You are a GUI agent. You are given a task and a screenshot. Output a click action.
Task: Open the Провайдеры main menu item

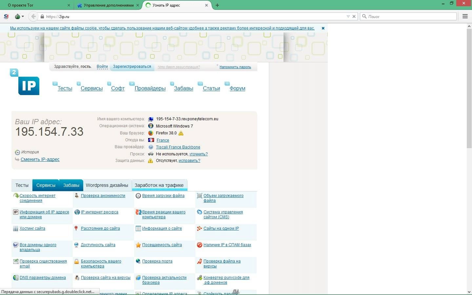[150, 88]
